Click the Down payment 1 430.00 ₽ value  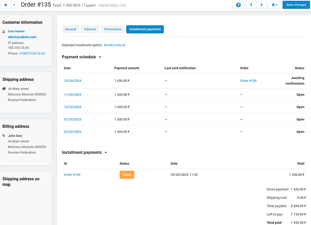[x=298, y=189]
